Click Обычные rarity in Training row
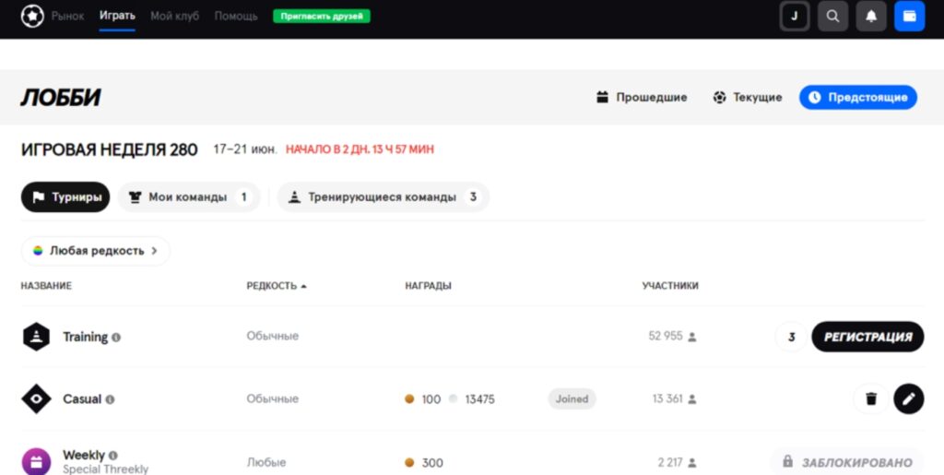The height and width of the screenshot is (475, 944). 272,336
